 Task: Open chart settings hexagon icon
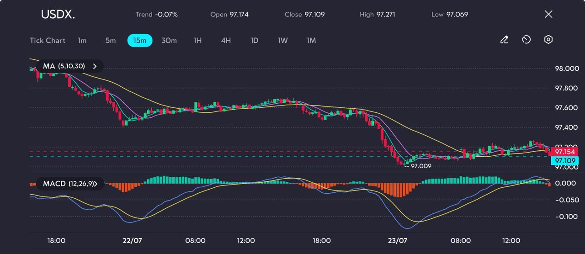pyautogui.click(x=548, y=40)
